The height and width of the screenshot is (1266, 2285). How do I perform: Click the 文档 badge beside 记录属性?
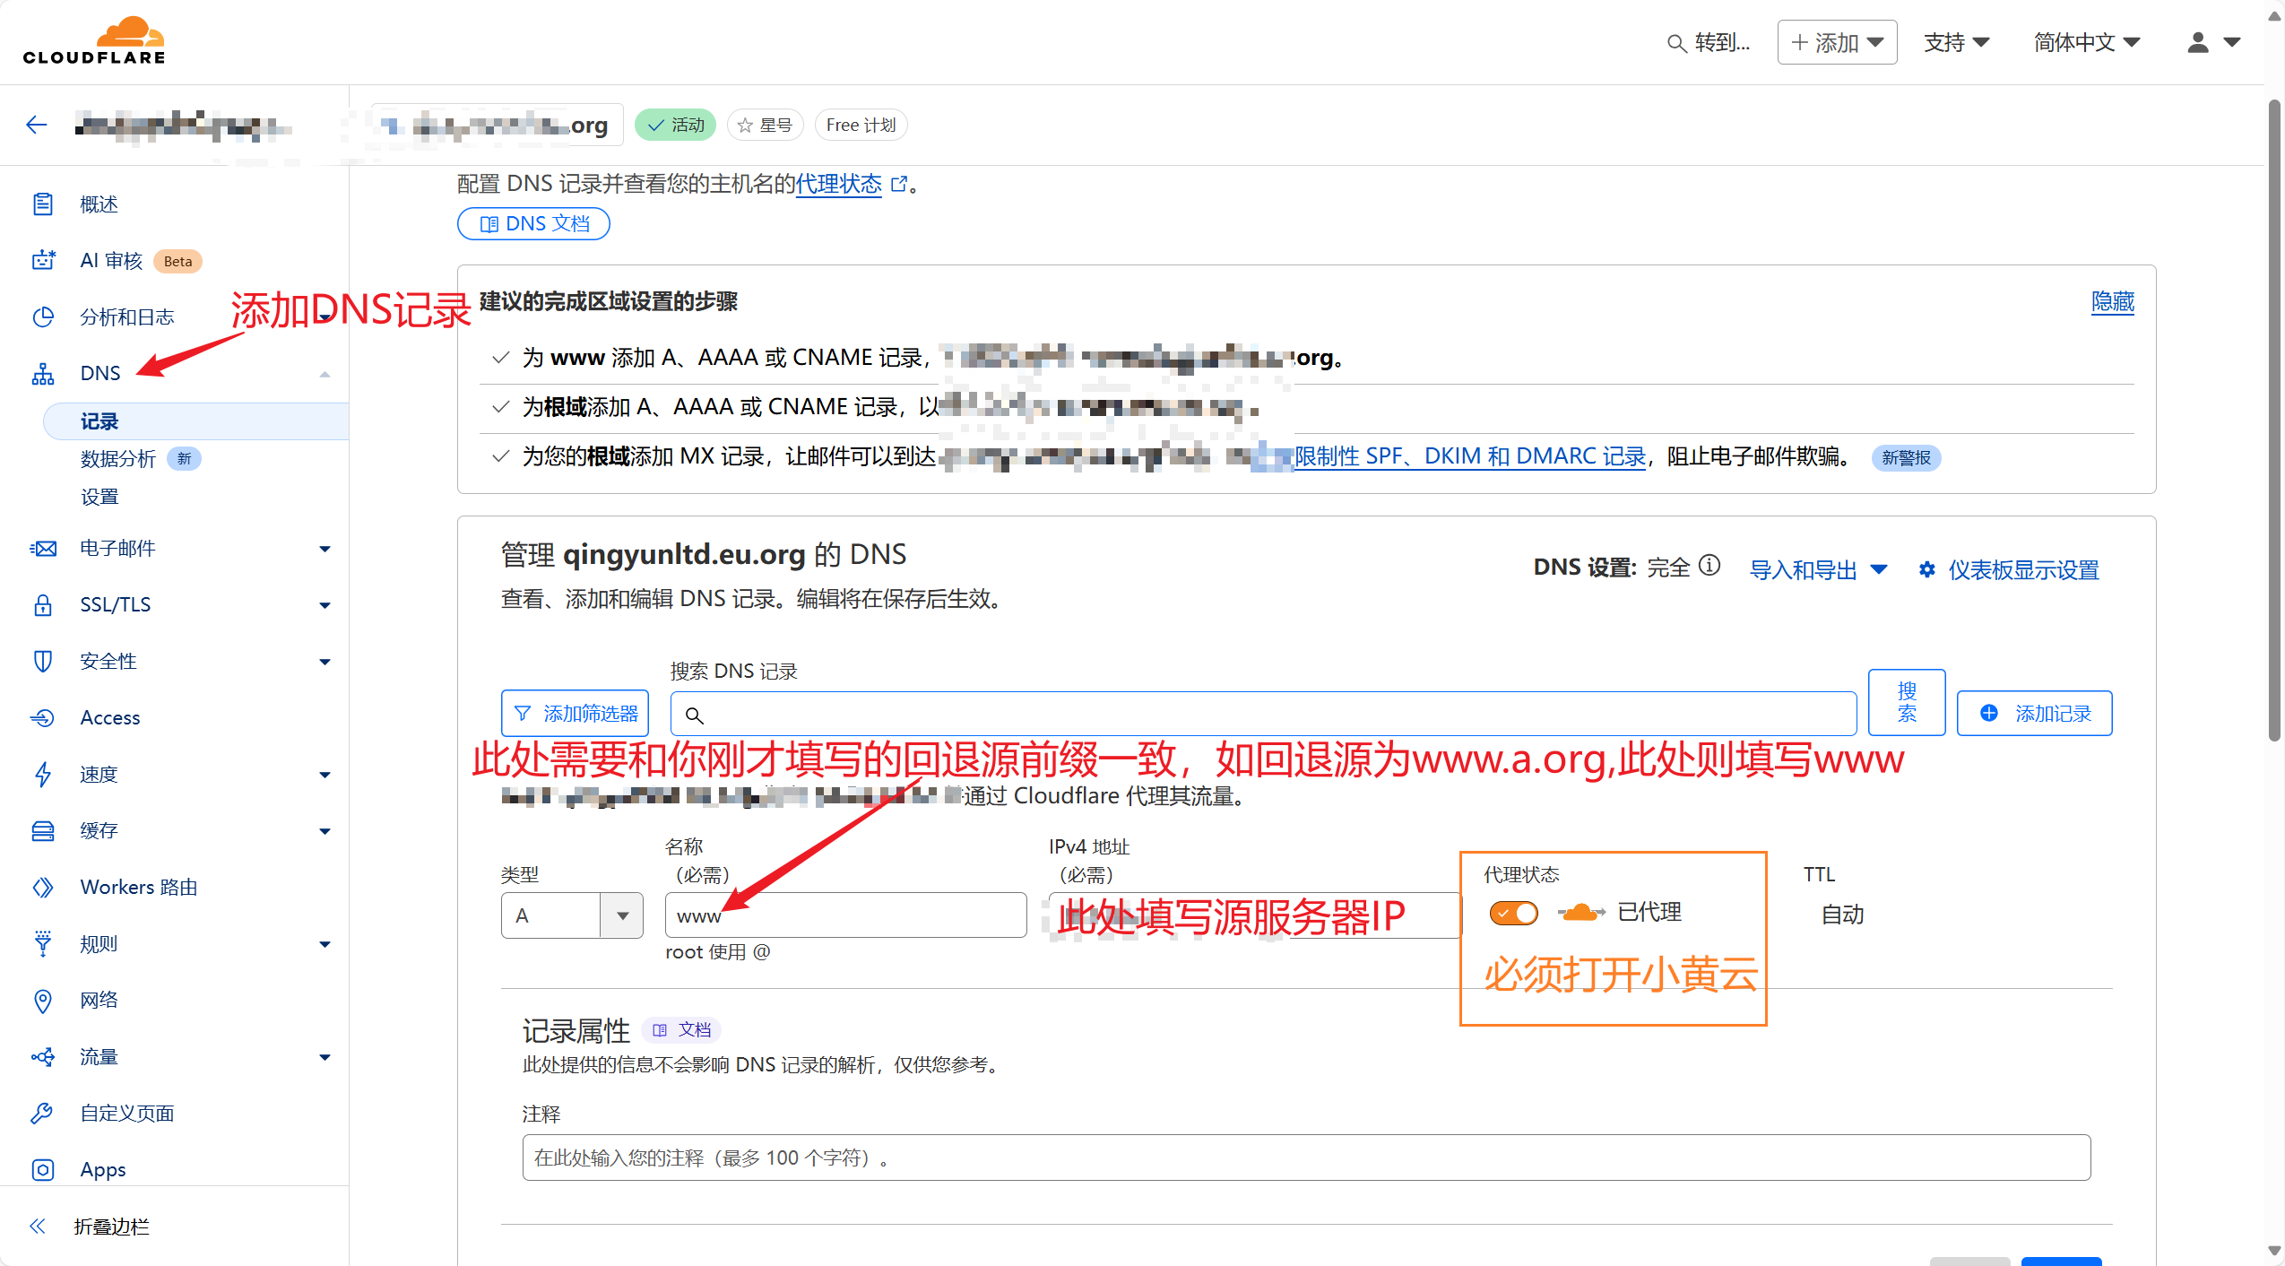click(682, 1030)
